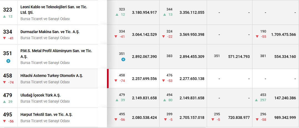Select the value 147.240.386
Image resolution: width=299 pixels, height=128 pixels.
[x=285, y=98]
